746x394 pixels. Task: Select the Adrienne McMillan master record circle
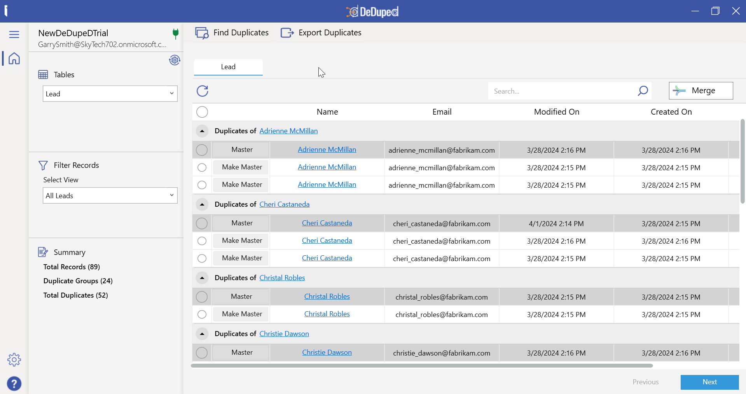(x=202, y=150)
